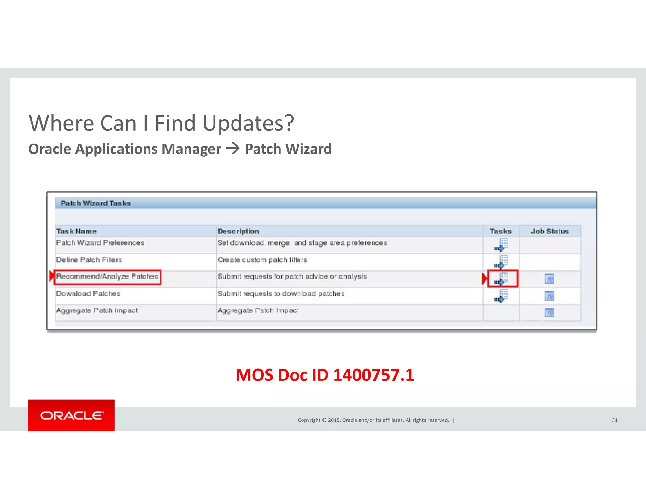The width and height of the screenshot is (646, 499).
Task: Click the 'MOS Doc ID 1400757.1' text
Action: click(325, 375)
